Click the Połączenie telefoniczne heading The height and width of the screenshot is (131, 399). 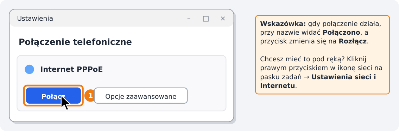point(75,42)
